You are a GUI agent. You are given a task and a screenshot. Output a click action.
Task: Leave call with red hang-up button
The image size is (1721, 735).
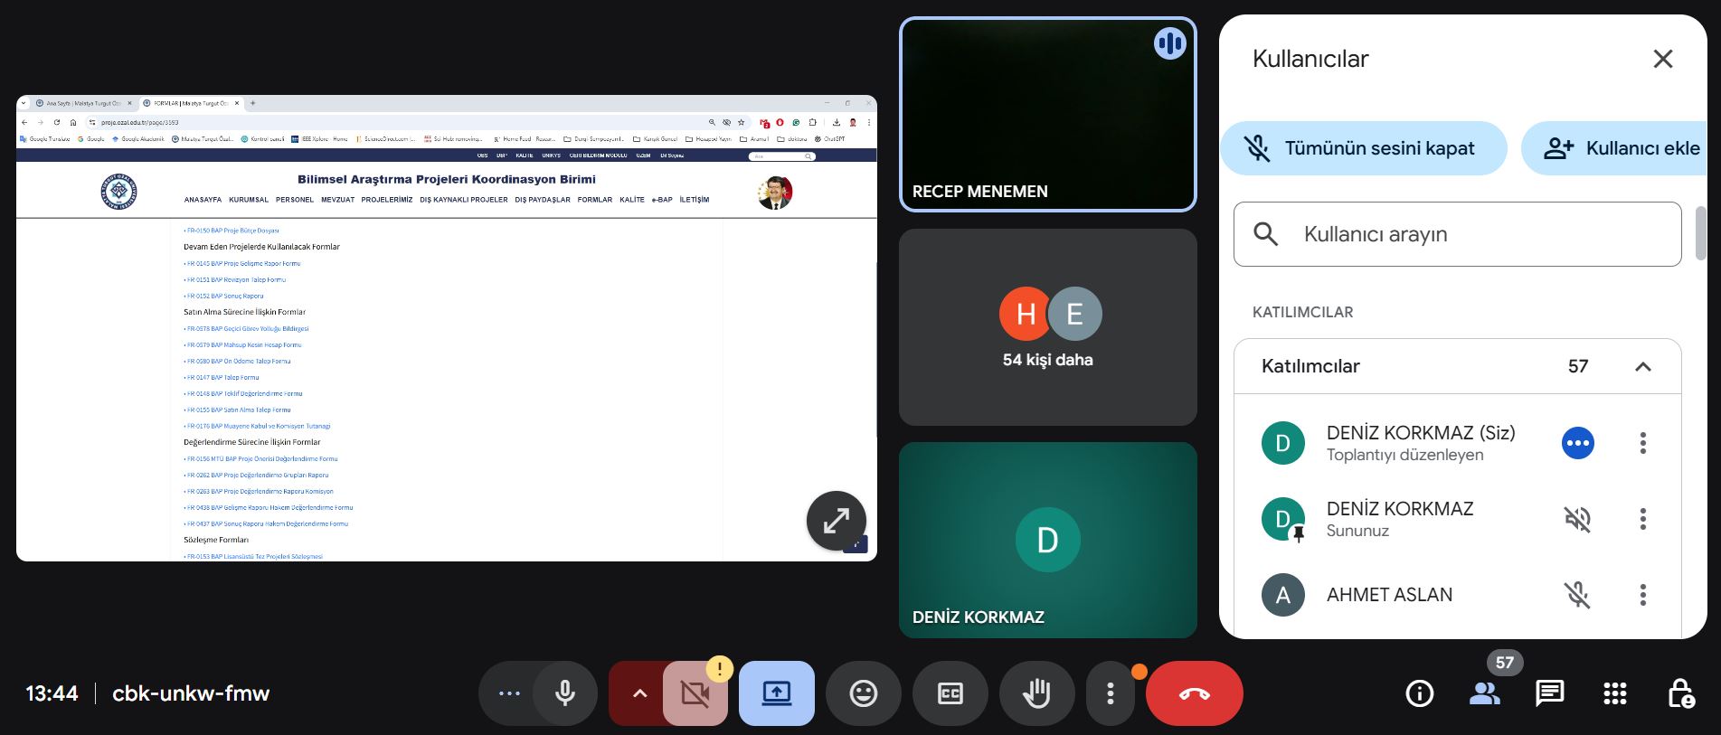1194,693
